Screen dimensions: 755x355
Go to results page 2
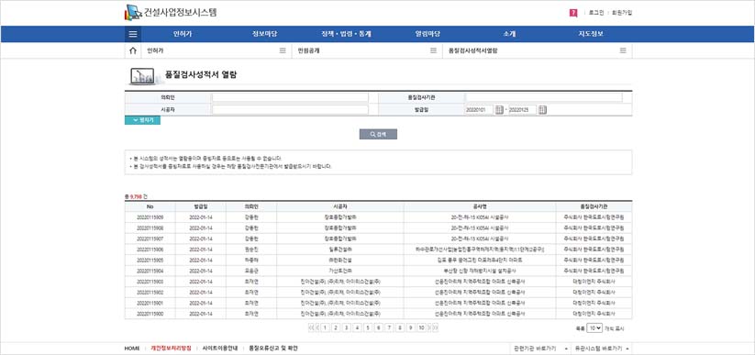[x=336, y=327]
